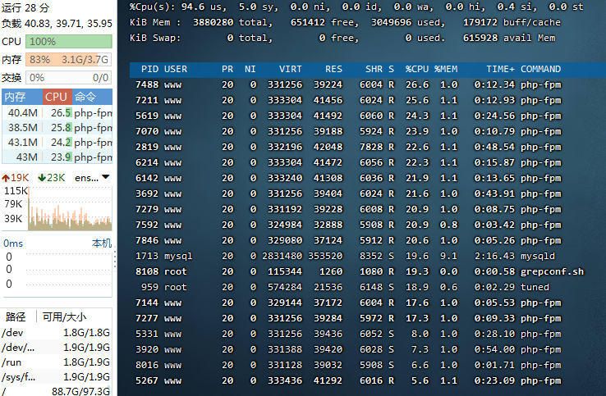
Task: Click the download speed arrow indicator 23K
Action: pyautogui.click(x=52, y=177)
